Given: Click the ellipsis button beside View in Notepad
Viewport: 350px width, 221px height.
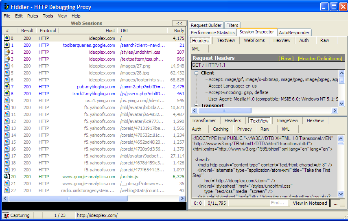Looking at the screenshot, I should (x=335, y=203).
